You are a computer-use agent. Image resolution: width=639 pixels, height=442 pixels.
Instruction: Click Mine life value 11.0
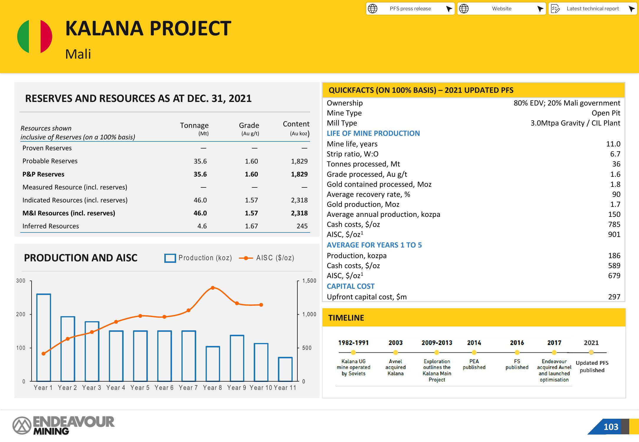[x=613, y=144]
